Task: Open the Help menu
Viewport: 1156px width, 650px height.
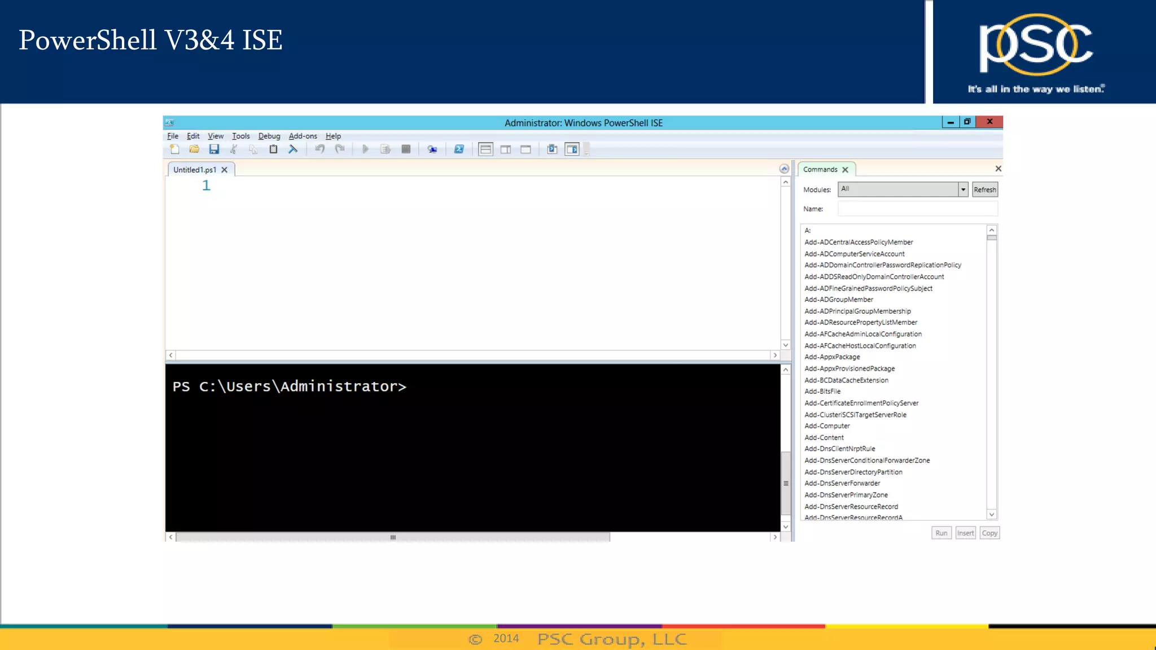Action: 333,136
